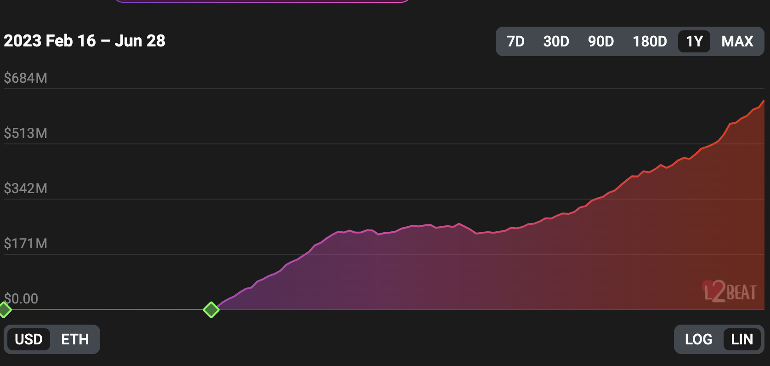Image resolution: width=770 pixels, height=366 pixels.
Task: Set chart scale to LOG
Action: [698, 339]
